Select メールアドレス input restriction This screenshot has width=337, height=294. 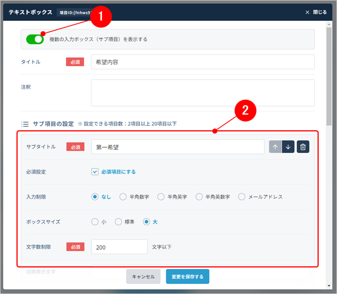[x=242, y=197]
